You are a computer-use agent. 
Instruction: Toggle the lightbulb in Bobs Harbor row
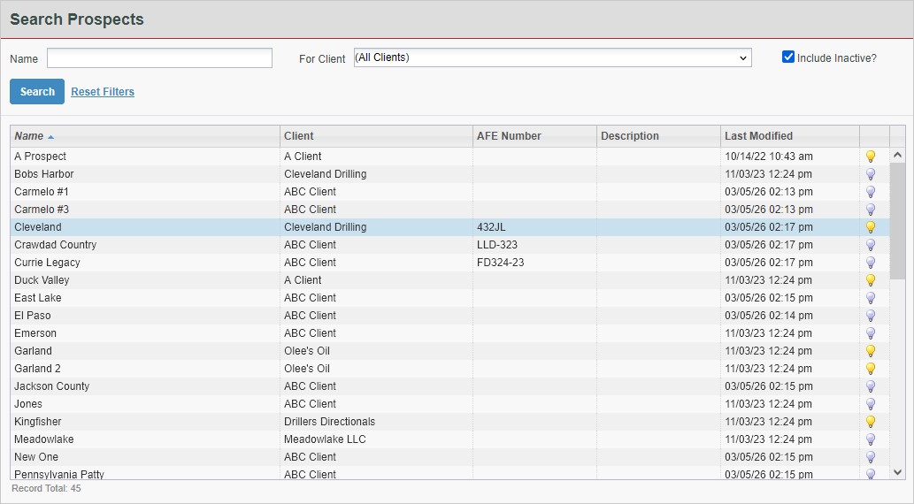click(x=870, y=174)
